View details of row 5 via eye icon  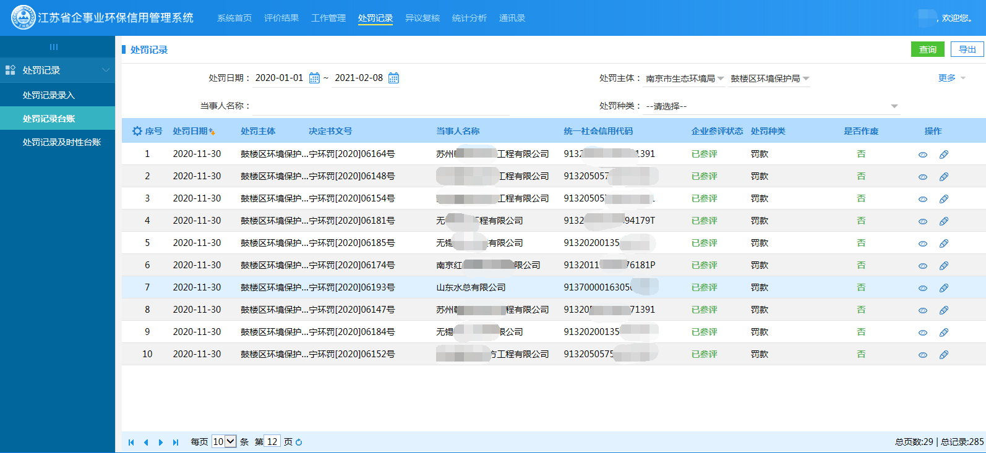tap(923, 243)
